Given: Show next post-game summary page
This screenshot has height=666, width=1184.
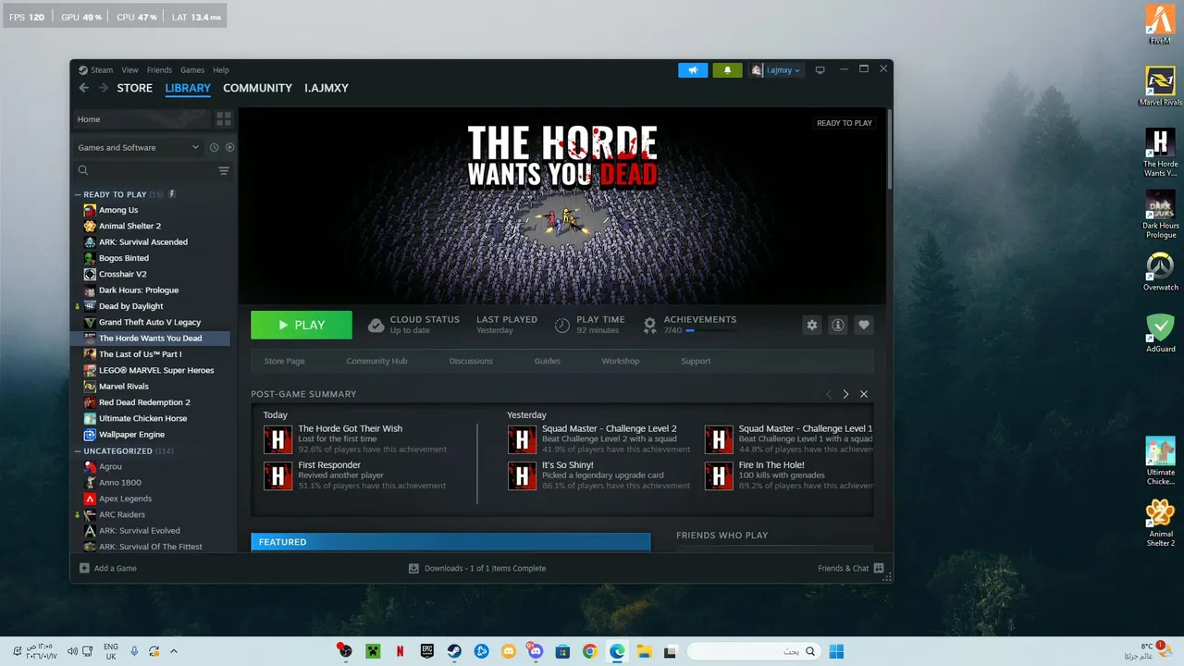Looking at the screenshot, I should pyautogui.click(x=845, y=394).
